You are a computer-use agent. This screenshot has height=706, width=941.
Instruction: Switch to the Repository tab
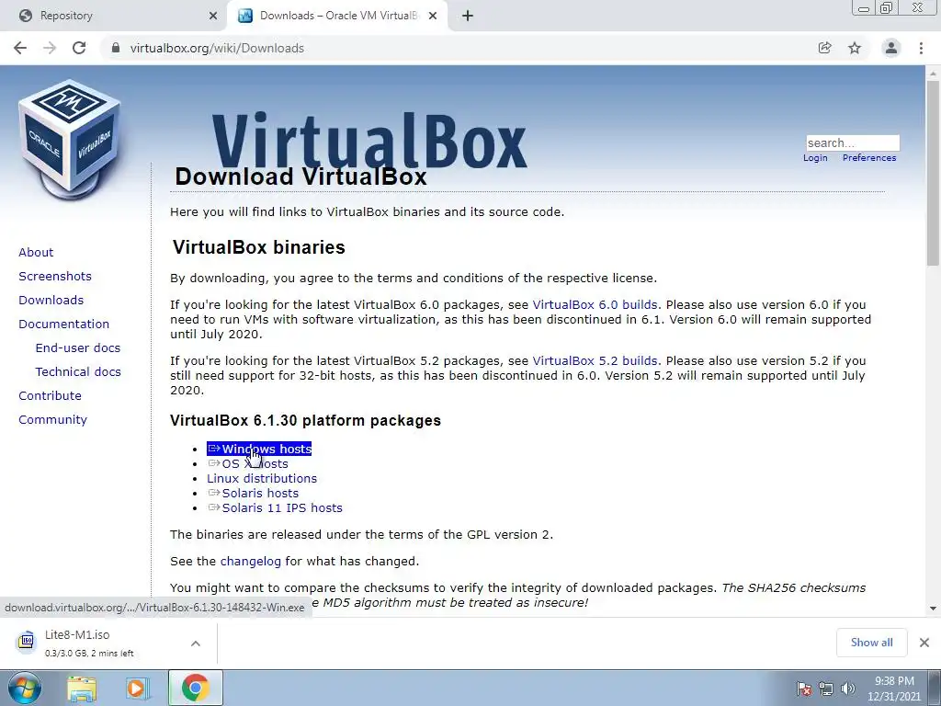(x=114, y=17)
